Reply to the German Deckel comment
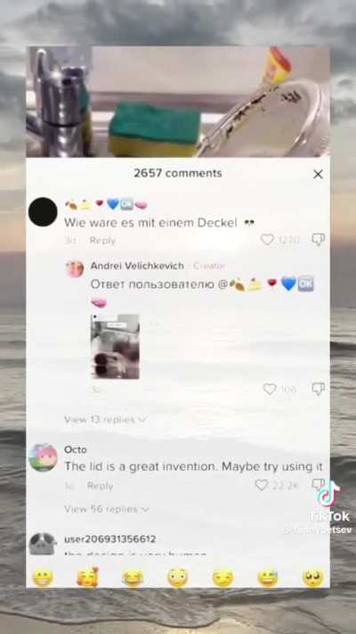Screen dimensions: 356x634 pyautogui.click(x=102, y=241)
